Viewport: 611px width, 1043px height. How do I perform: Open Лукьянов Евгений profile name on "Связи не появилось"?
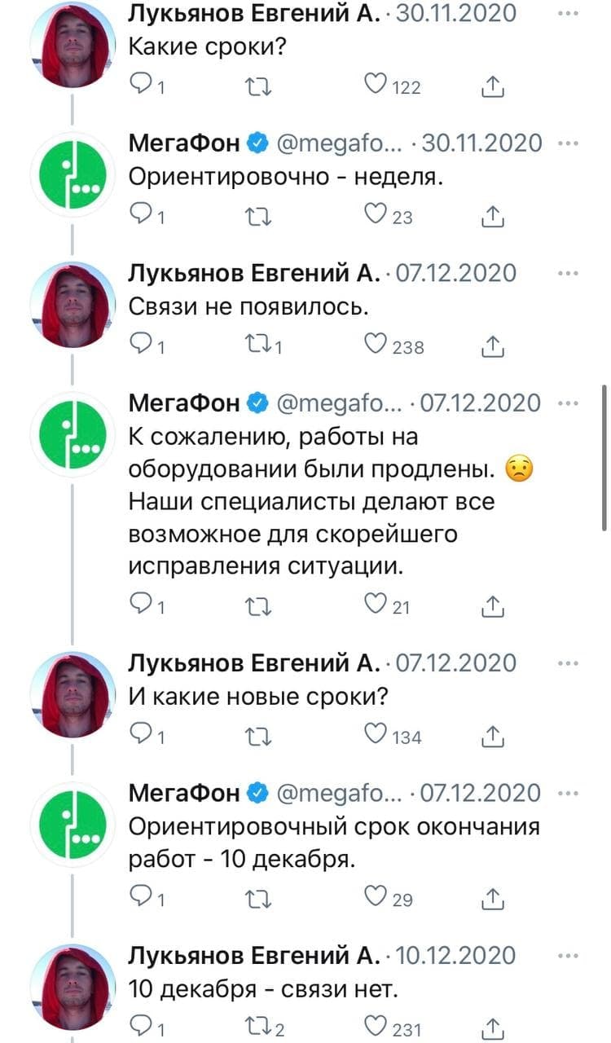click(254, 274)
